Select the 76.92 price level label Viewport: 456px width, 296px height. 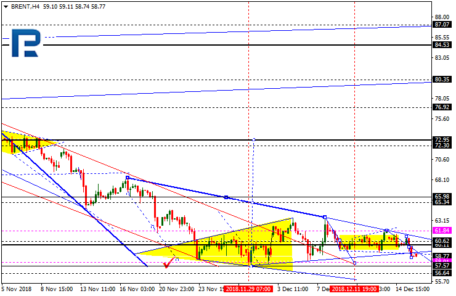[442, 107]
